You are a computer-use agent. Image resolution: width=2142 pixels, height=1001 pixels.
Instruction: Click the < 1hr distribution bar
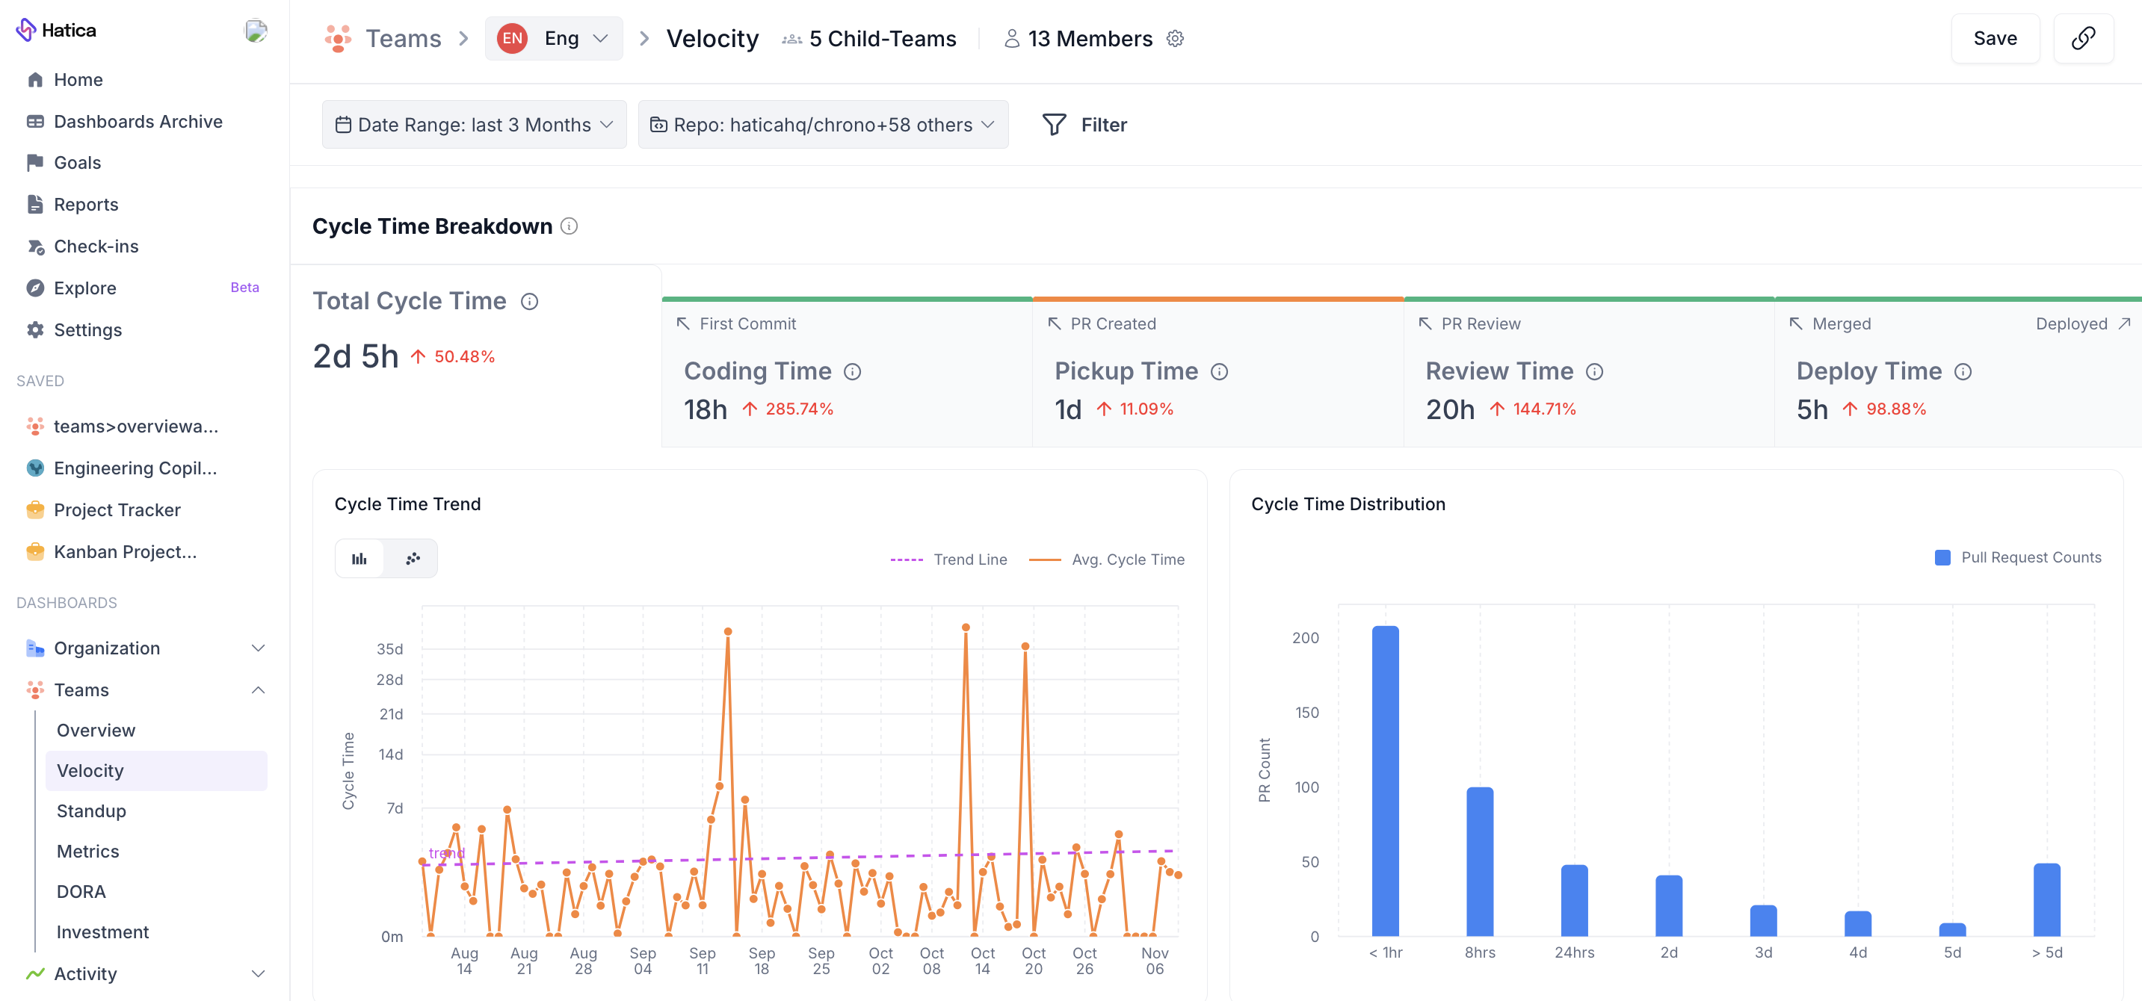(x=1386, y=781)
